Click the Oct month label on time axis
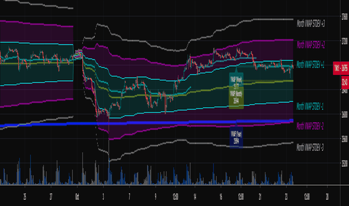The height and width of the screenshot is (206, 349). click(x=77, y=197)
